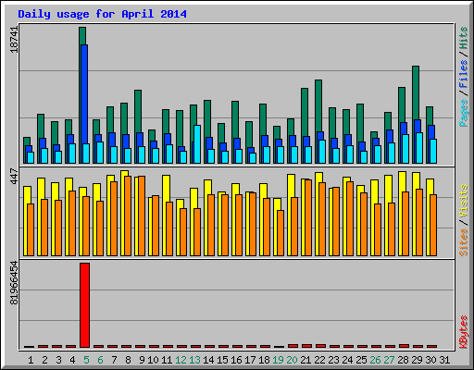Screen dimensions: 474x370
Task: Click the day 10 axis label
Action: click(x=153, y=360)
